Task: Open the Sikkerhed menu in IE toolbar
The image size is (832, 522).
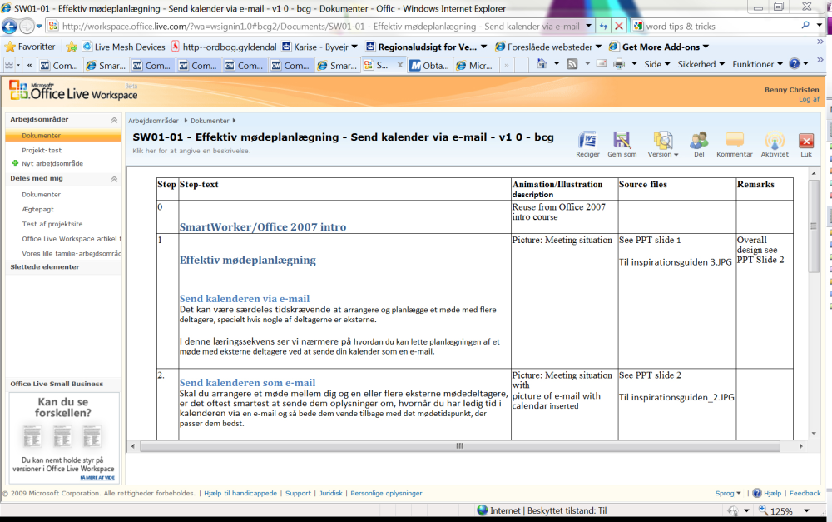Action: click(x=701, y=64)
